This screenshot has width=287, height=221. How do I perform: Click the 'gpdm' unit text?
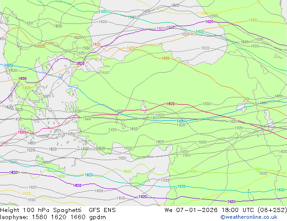tap(98, 217)
